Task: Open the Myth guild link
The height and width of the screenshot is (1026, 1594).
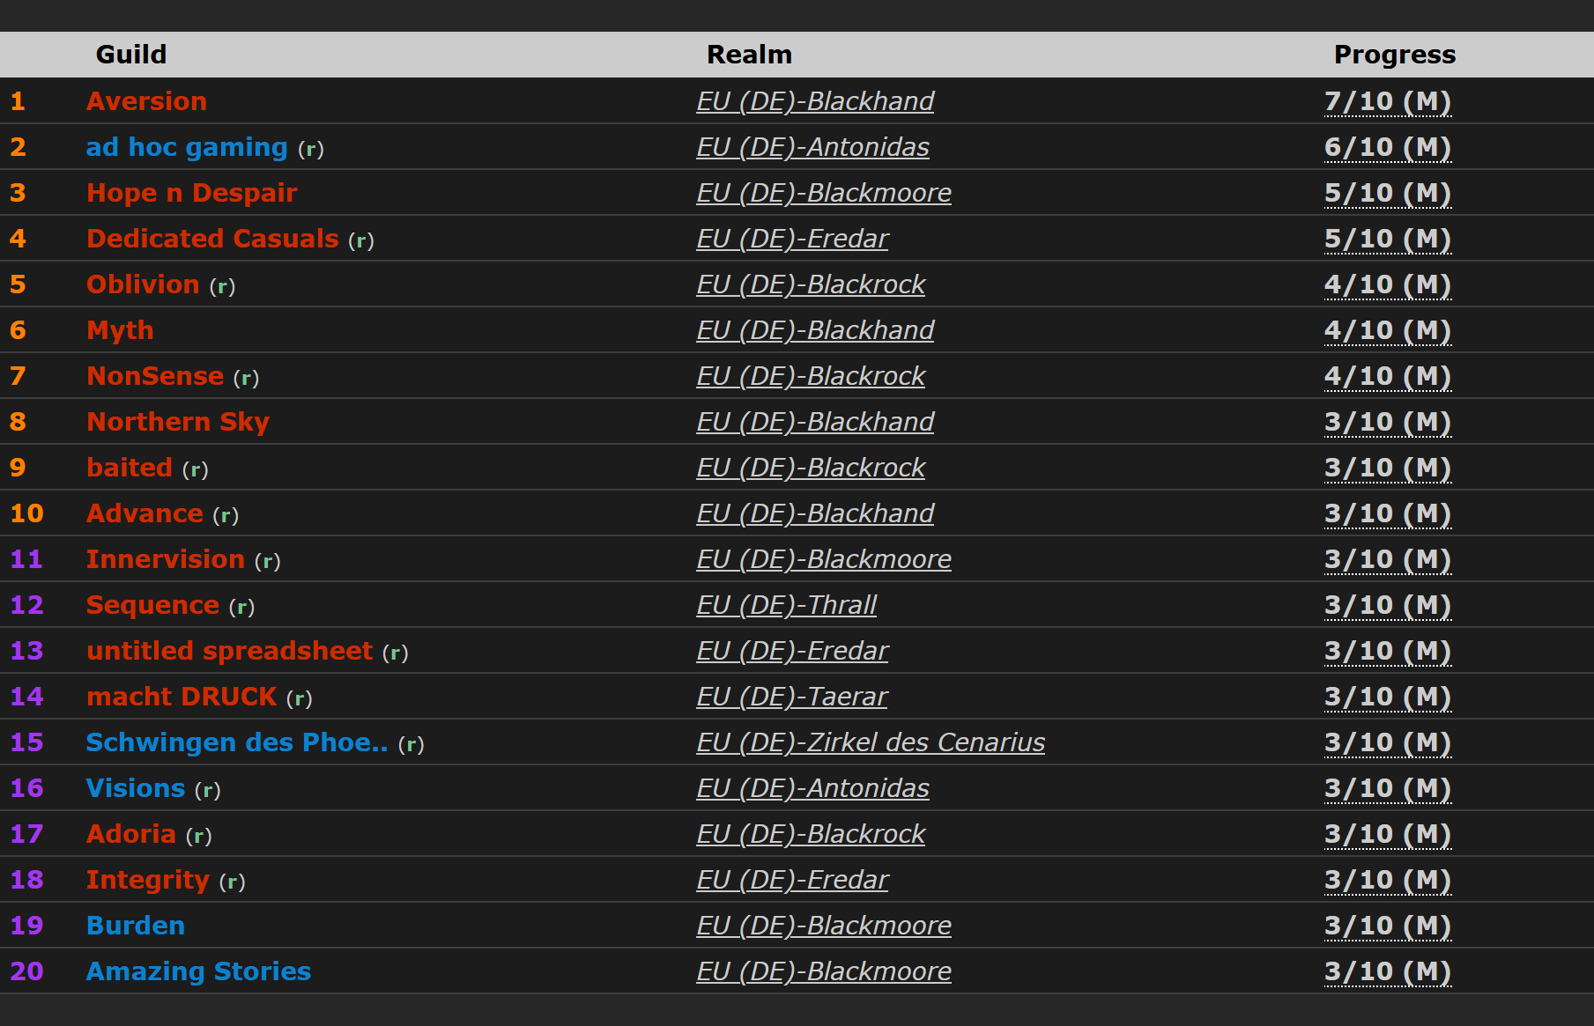Action: [x=120, y=330]
